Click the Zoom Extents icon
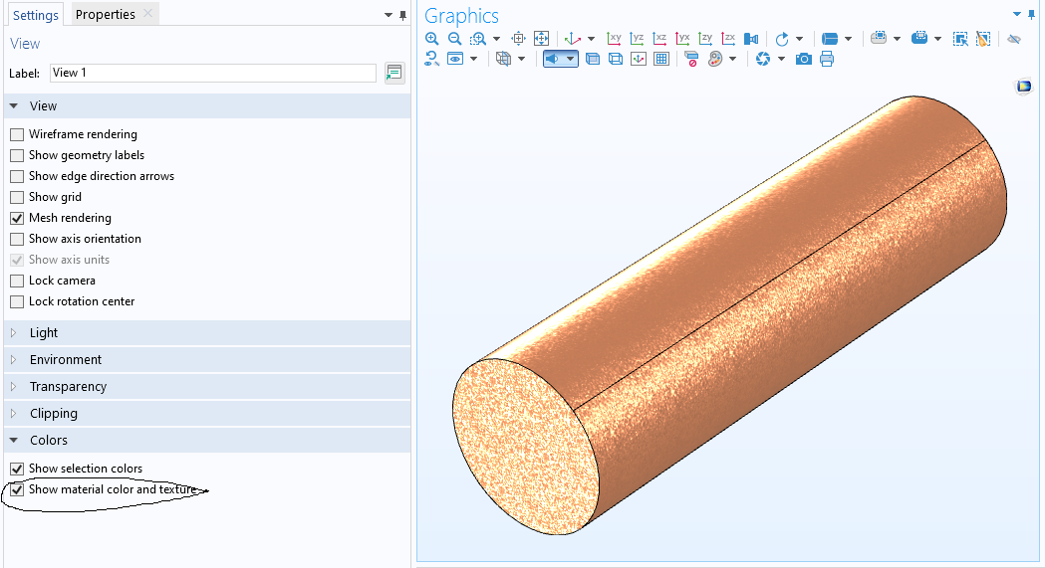 [x=542, y=39]
